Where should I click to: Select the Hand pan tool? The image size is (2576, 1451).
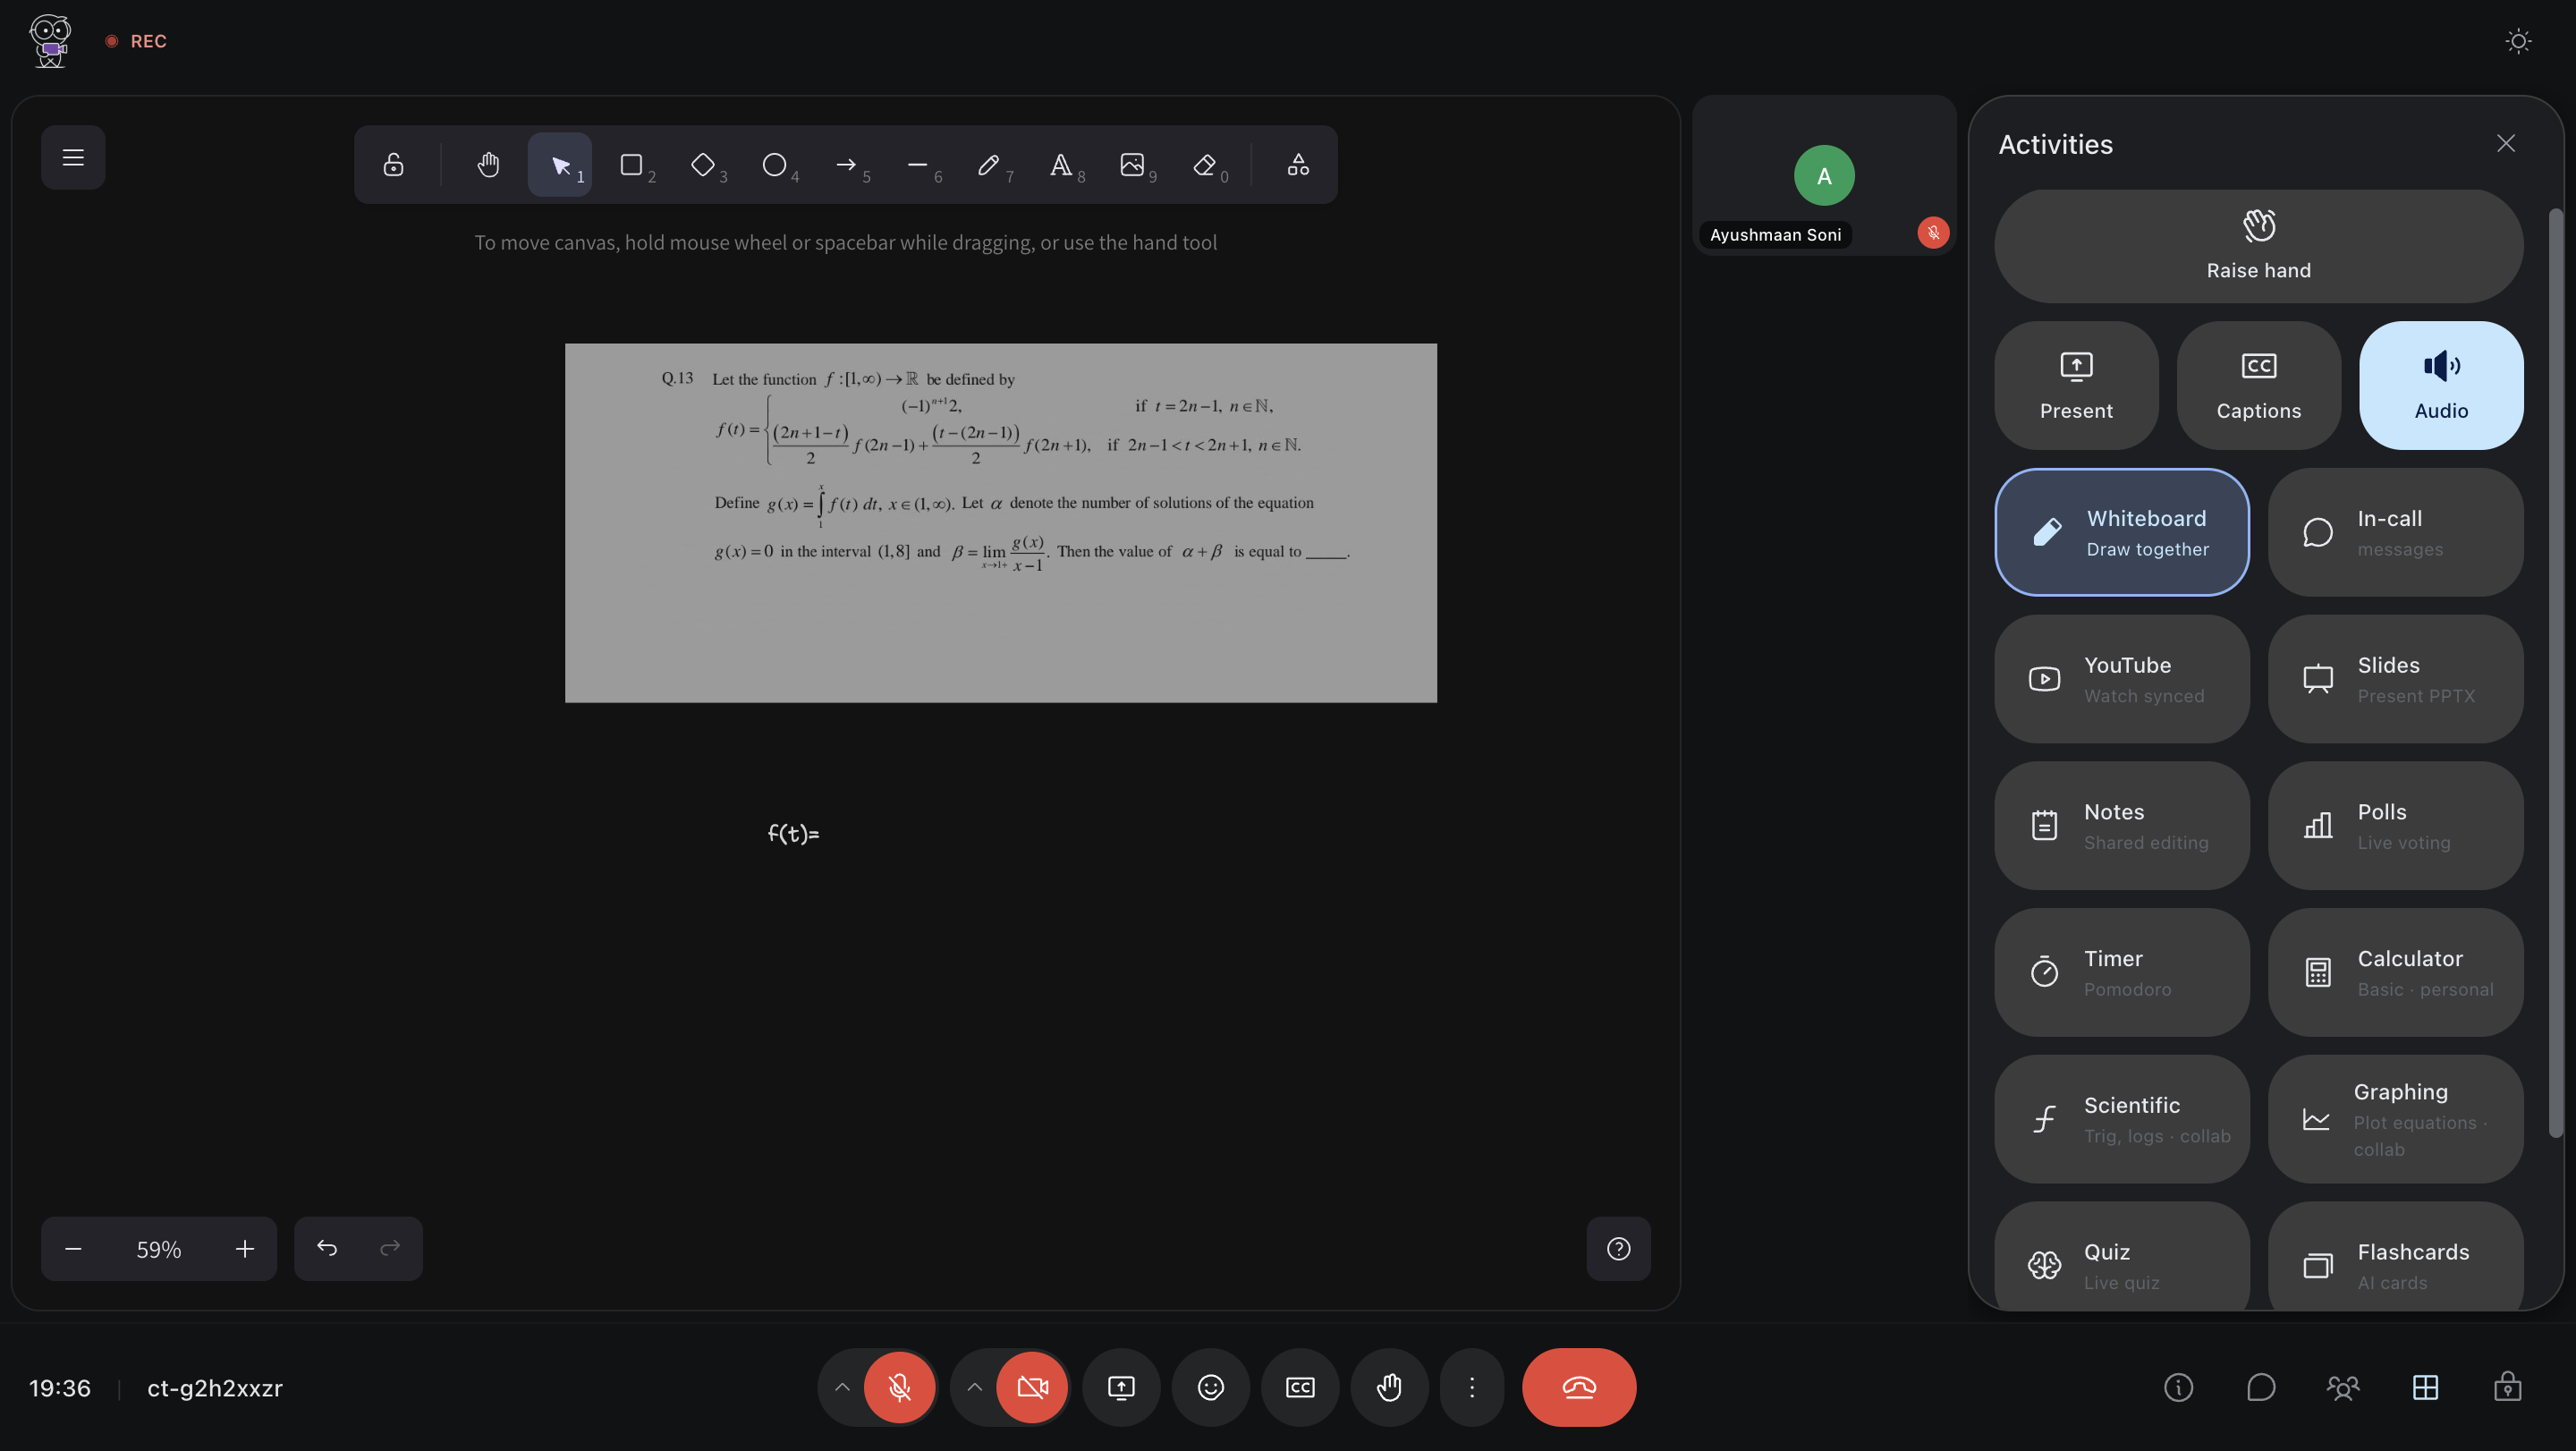point(488,165)
